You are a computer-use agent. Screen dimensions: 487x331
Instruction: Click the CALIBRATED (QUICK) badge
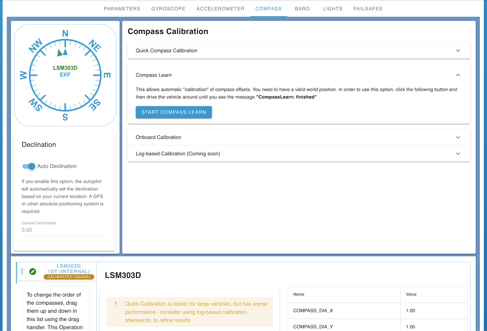click(x=69, y=277)
